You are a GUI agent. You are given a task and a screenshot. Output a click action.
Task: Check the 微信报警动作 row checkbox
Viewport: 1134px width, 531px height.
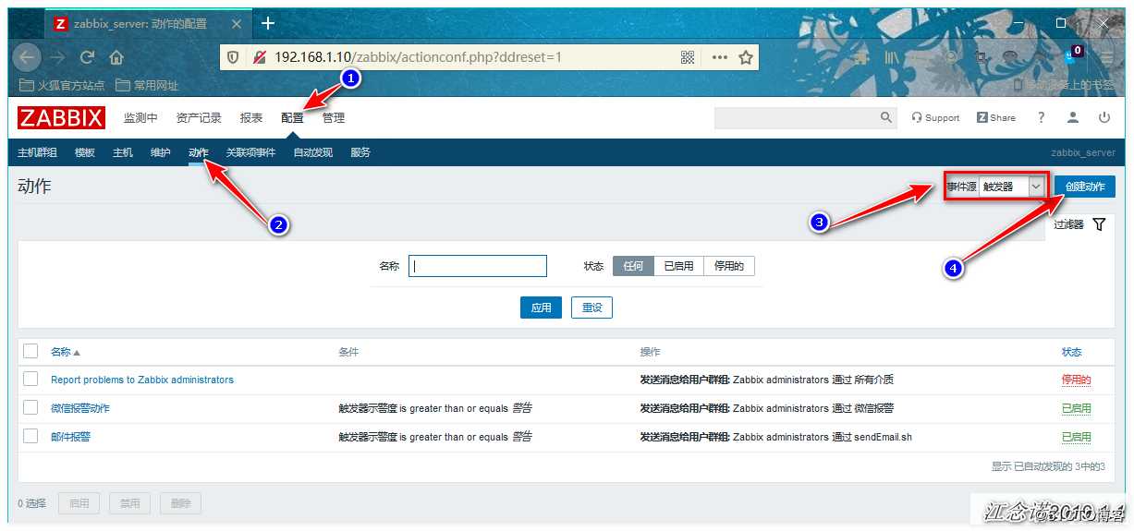(x=30, y=408)
